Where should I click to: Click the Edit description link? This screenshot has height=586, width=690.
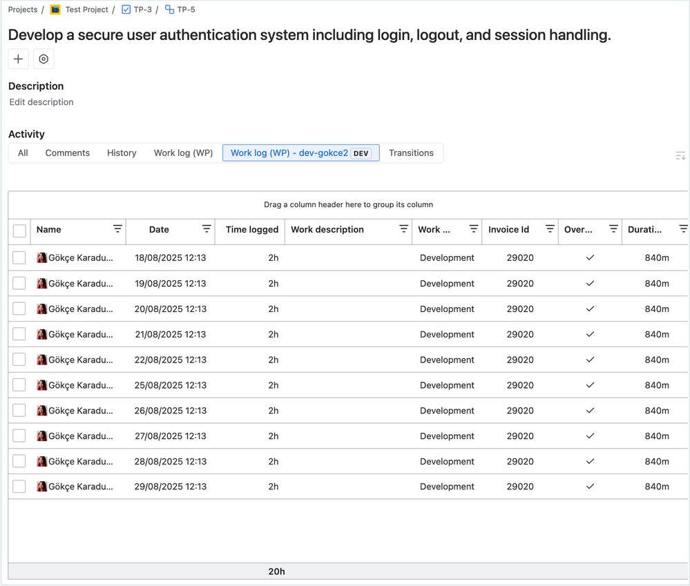pyautogui.click(x=41, y=101)
